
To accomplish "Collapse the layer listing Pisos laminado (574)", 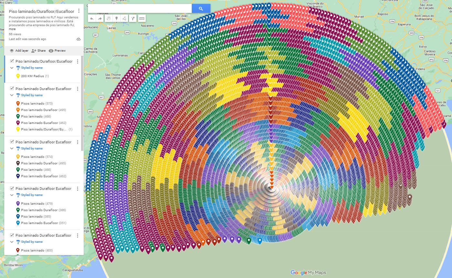I will [x=12, y=149].
